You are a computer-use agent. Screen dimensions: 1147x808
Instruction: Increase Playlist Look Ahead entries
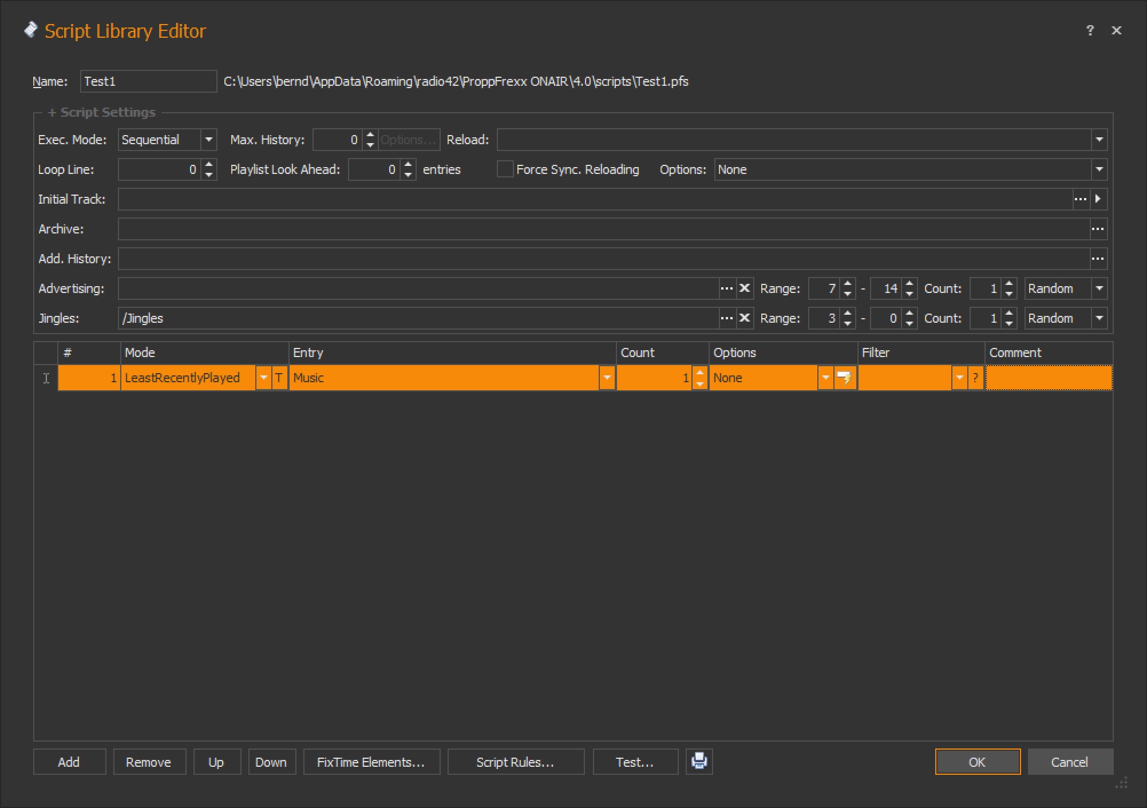pos(408,164)
